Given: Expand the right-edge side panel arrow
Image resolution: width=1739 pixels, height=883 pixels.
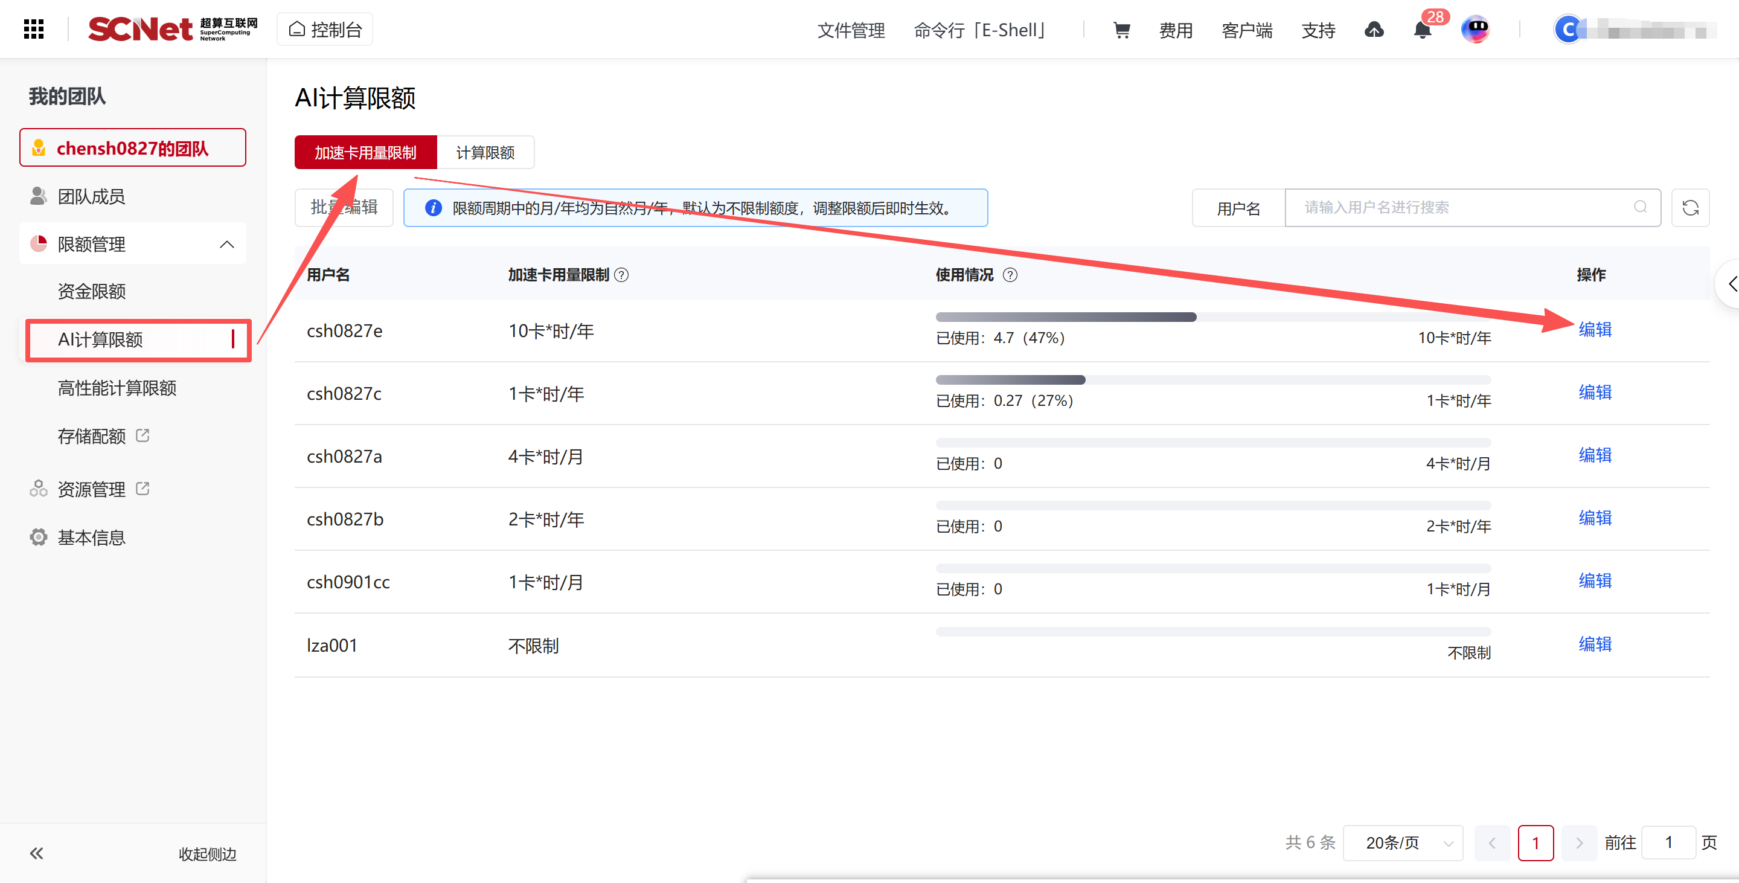Looking at the screenshot, I should tap(1730, 283).
